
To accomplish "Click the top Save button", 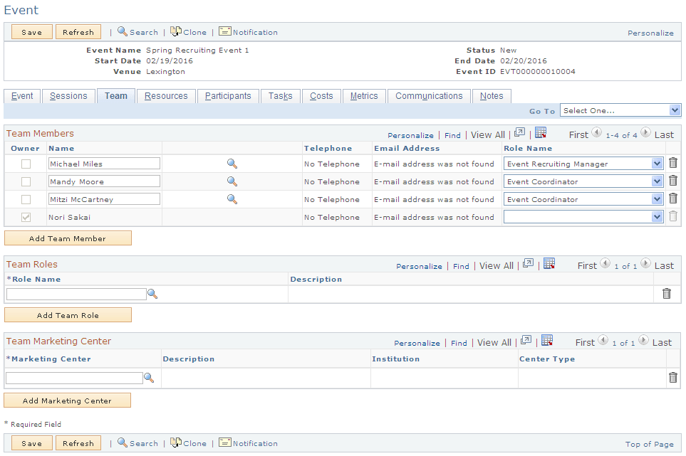I will [x=32, y=32].
